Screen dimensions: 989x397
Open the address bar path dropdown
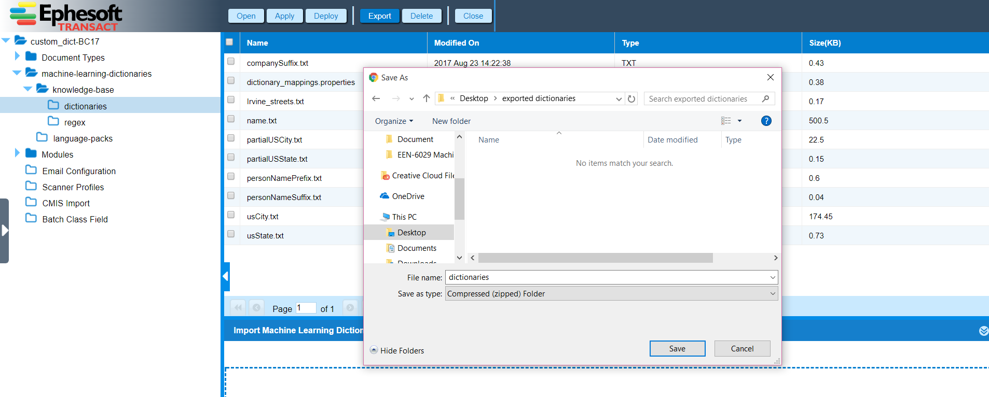click(619, 98)
